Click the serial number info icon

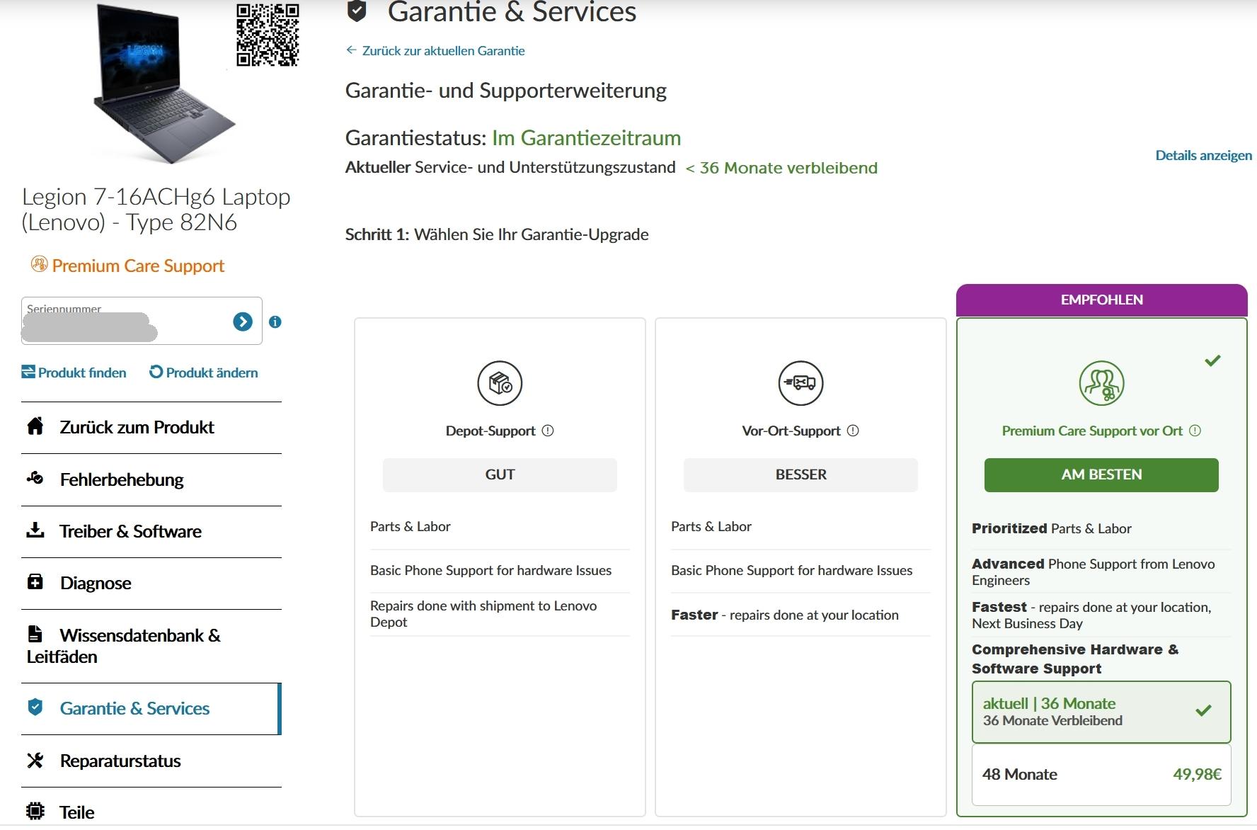pos(275,322)
